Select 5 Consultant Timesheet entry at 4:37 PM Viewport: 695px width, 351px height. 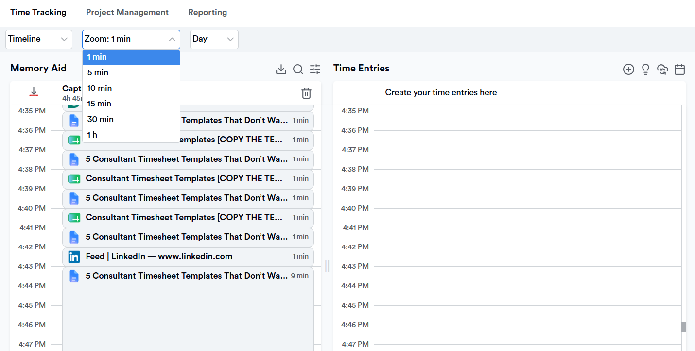click(188, 159)
